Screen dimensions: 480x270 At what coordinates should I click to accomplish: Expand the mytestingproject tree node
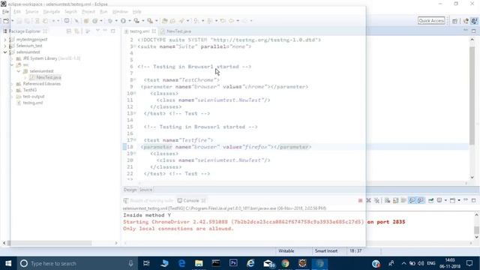5,40
